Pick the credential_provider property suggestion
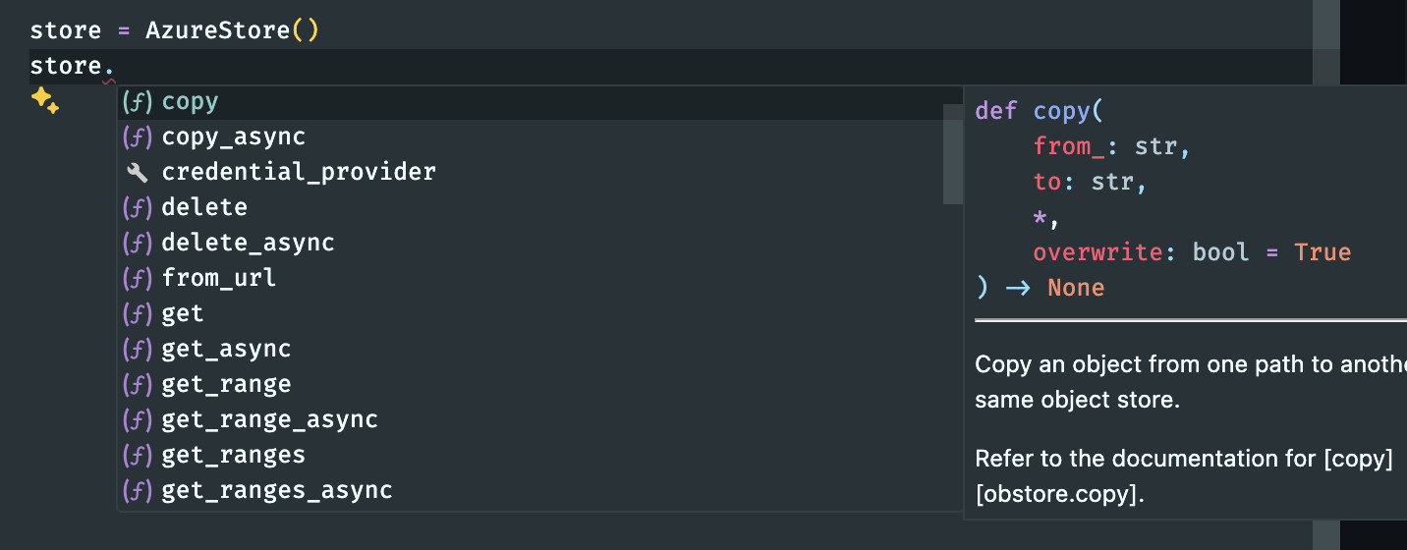 coord(299,173)
